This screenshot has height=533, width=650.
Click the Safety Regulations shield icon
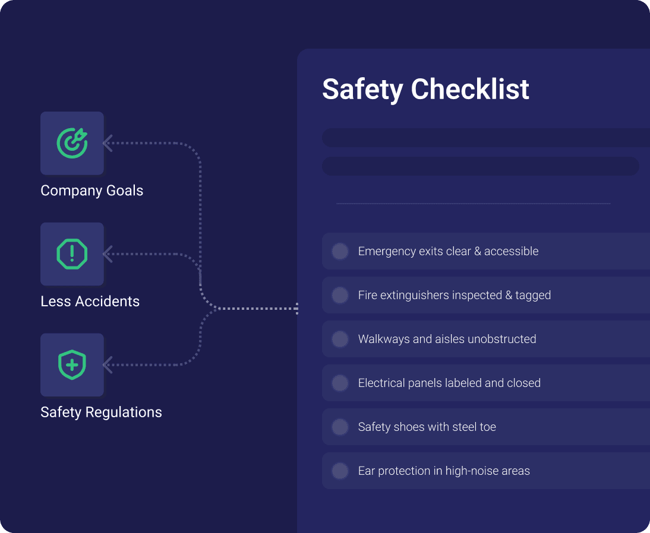72,365
